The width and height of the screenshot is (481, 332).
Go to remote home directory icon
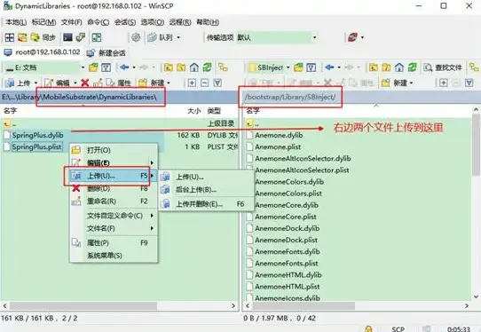click(399, 67)
